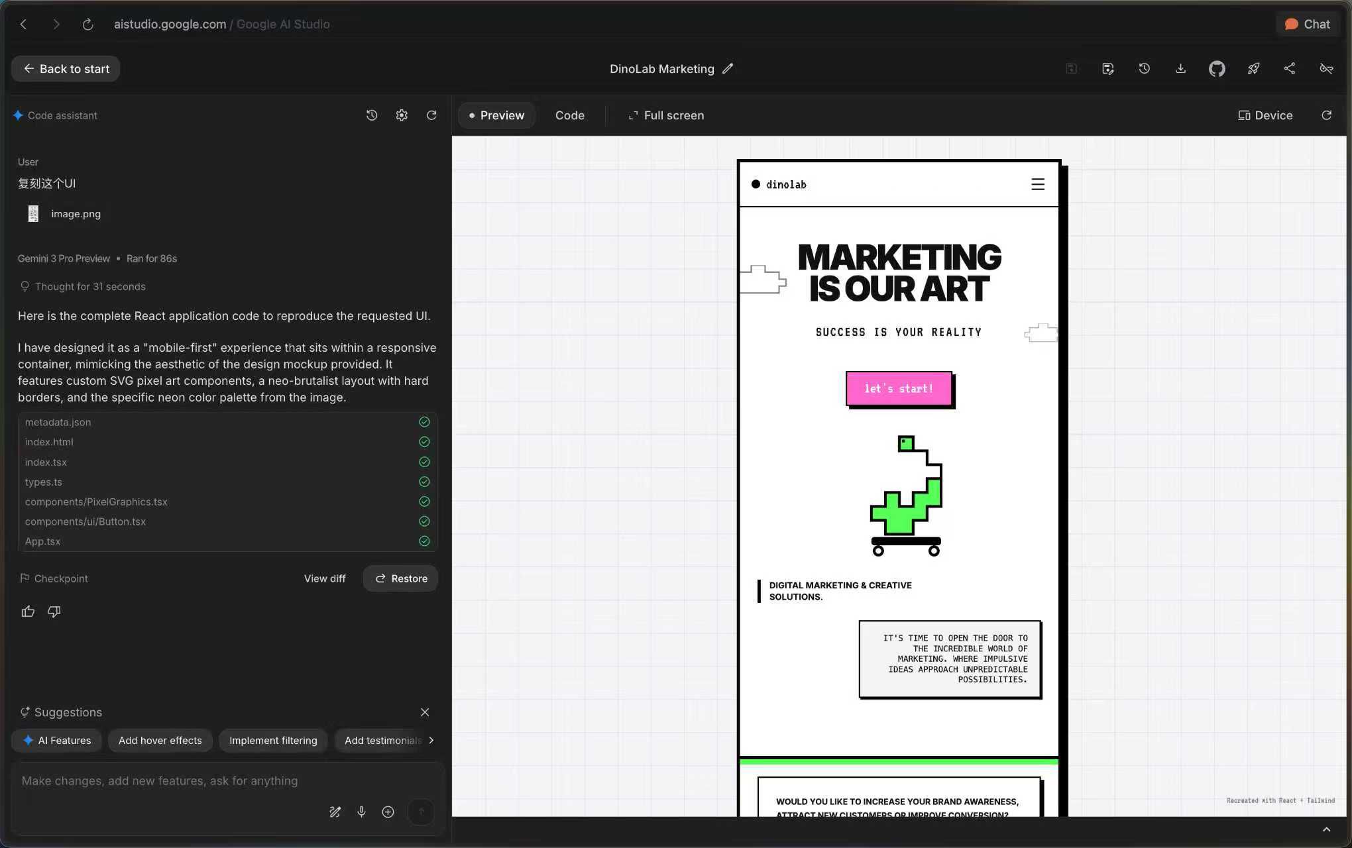Click the GitHub icon in top toolbar
The height and width of the screenshot is (848, 1352).
pyautogui.click(x=1217, y=69)
